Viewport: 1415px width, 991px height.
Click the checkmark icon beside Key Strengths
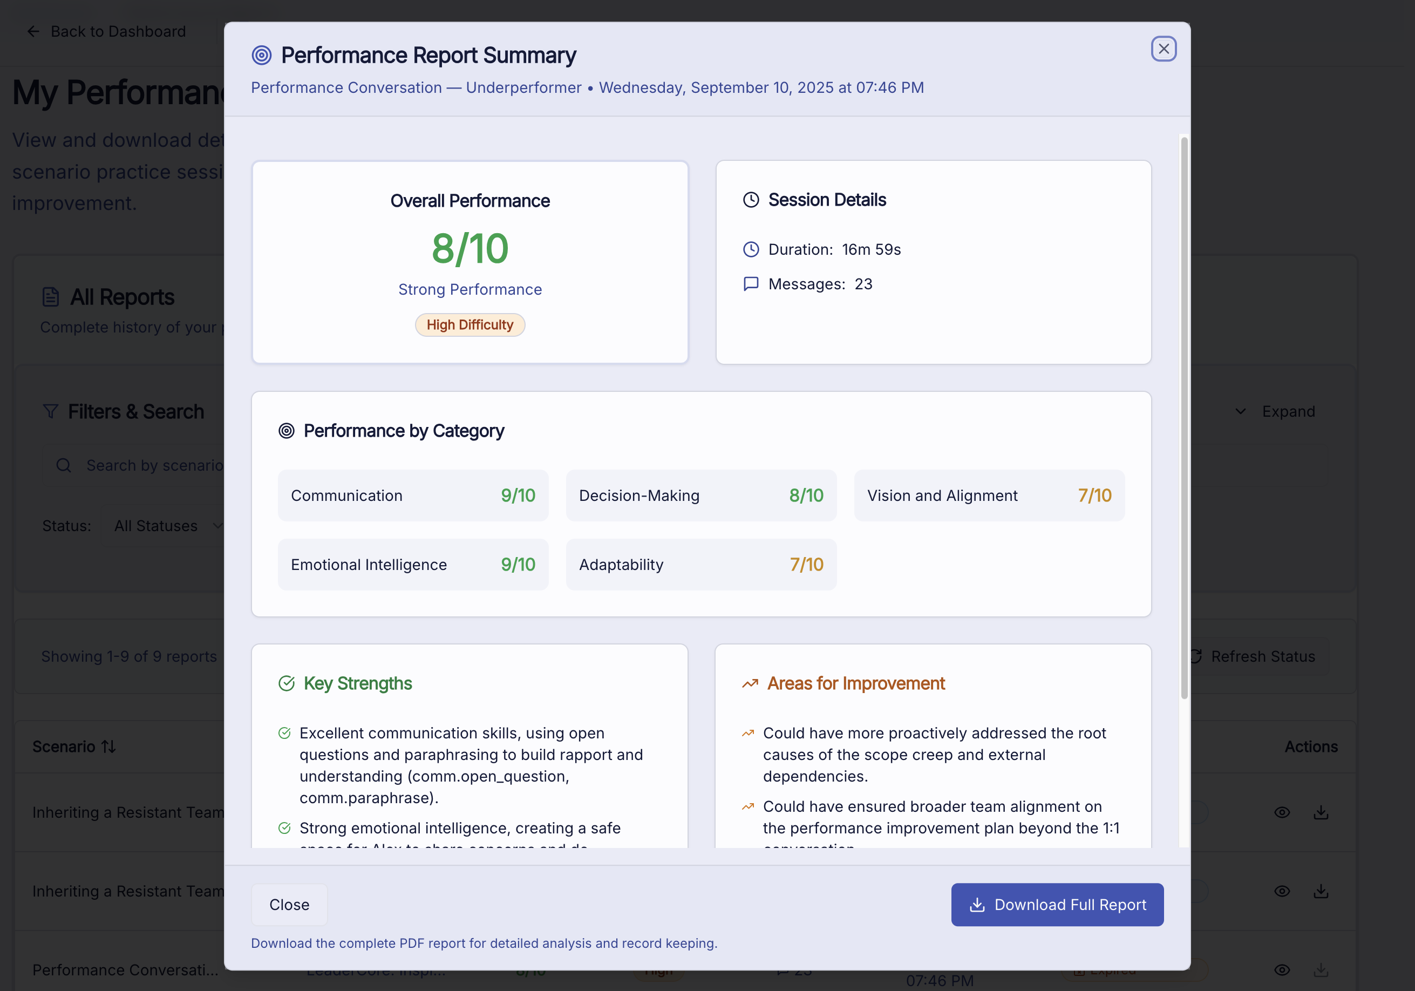click(x=287, y=683)
